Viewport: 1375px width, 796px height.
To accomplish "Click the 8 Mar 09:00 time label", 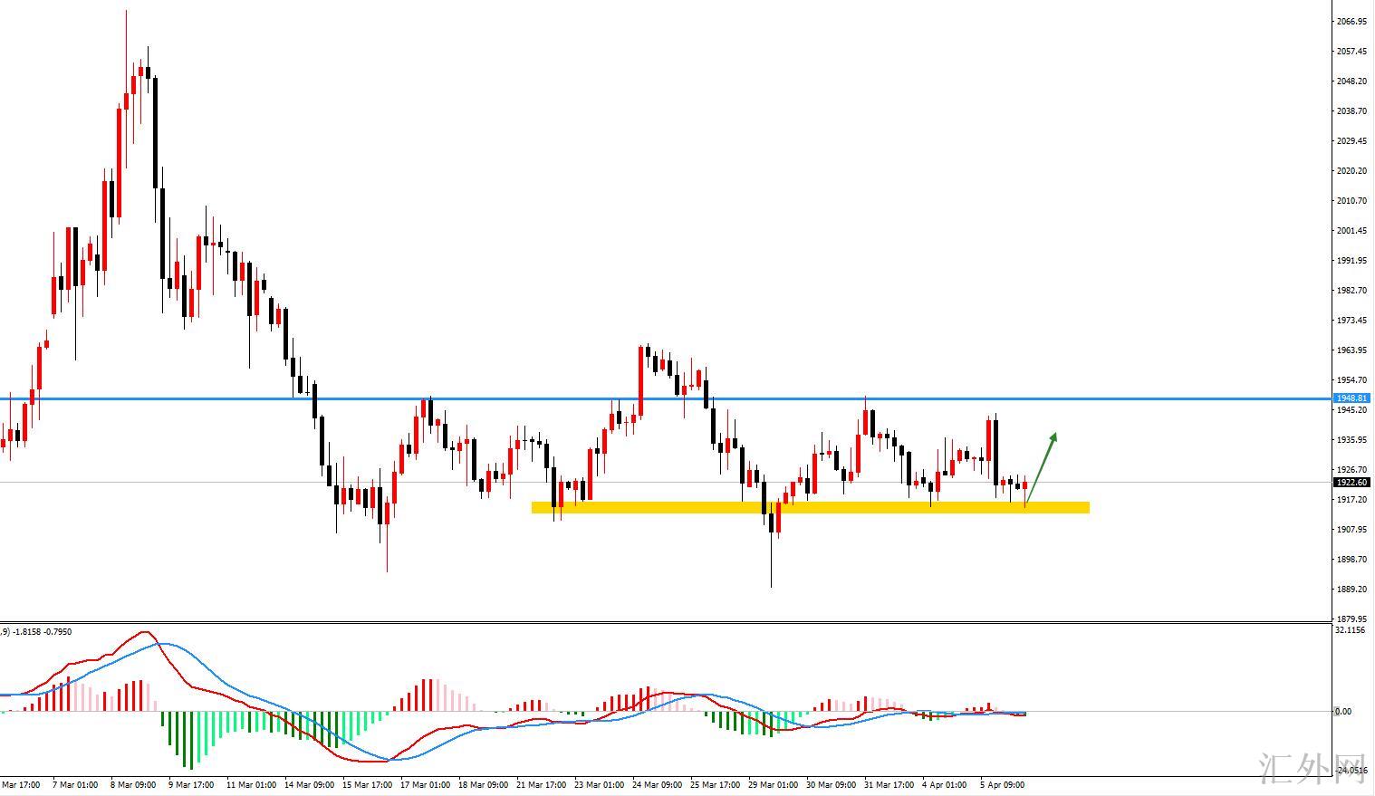I will coord(133,785).
